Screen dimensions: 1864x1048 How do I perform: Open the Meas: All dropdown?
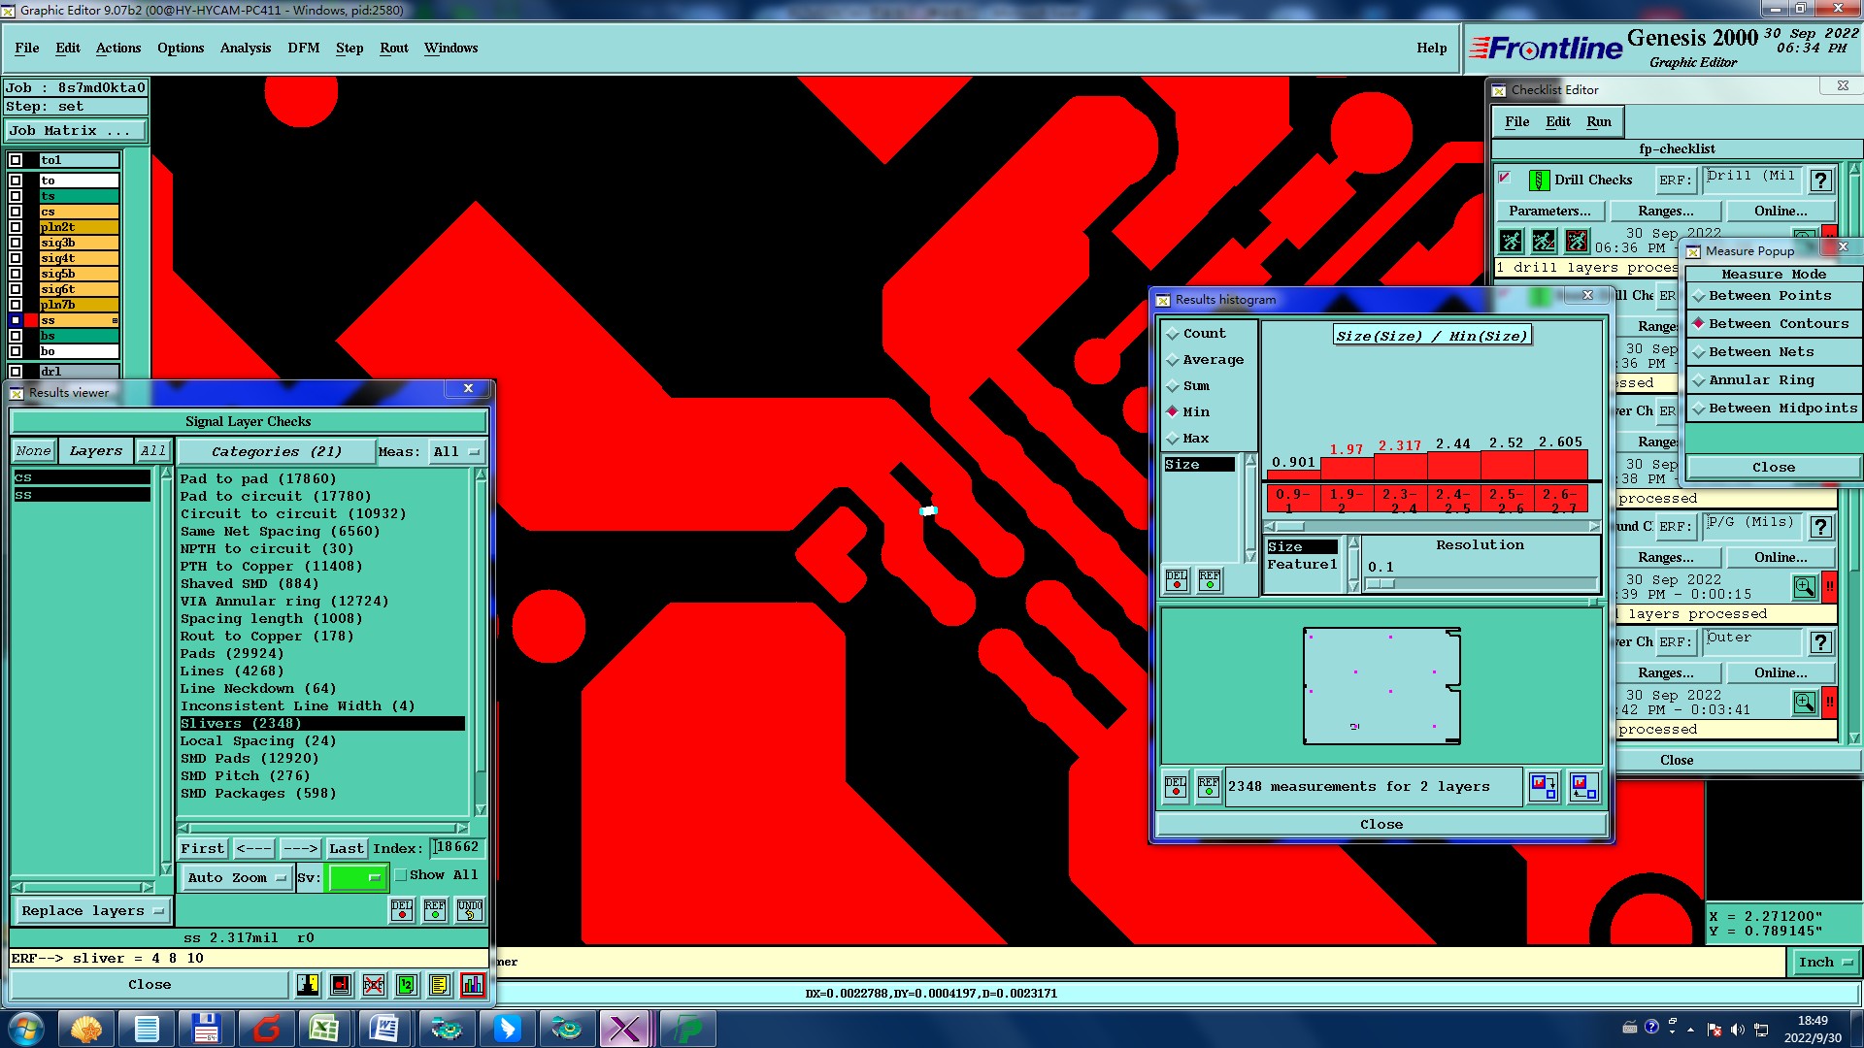click(456, 452)
